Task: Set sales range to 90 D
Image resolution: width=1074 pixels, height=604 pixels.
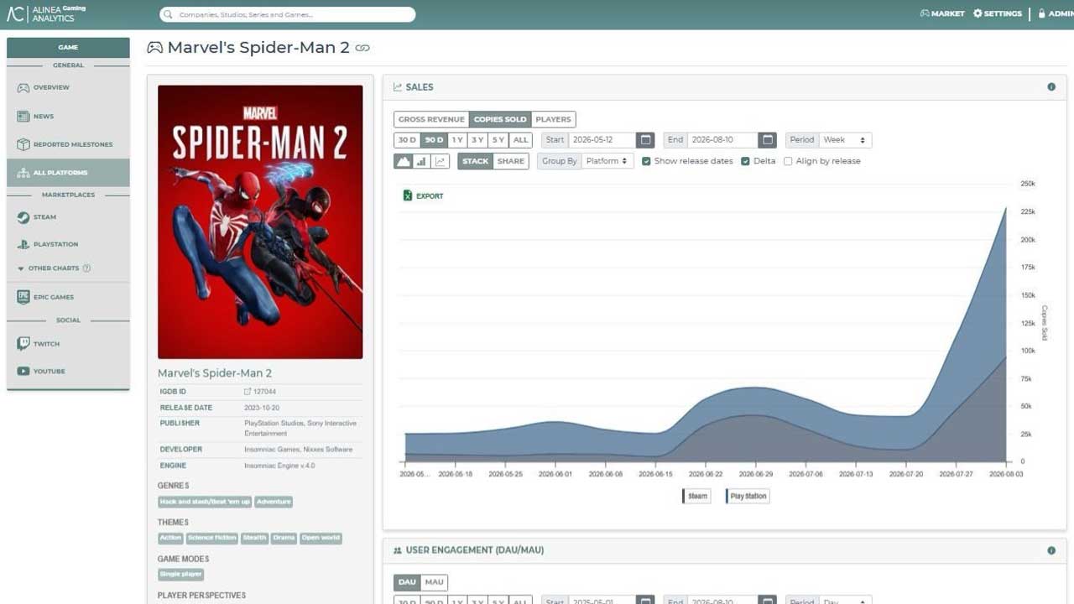Action: [433, 140]
